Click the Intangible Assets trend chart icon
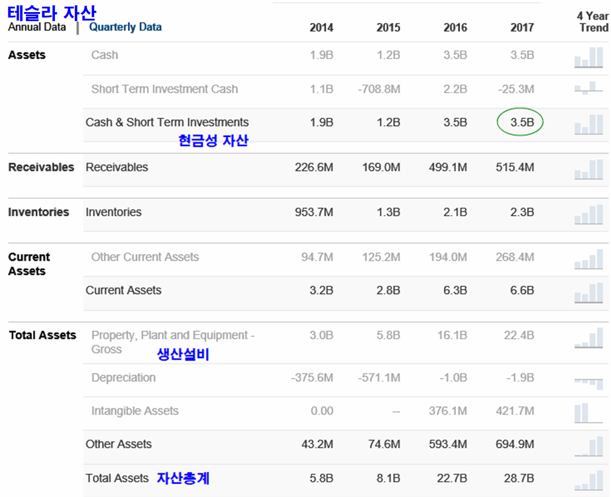The width and height of the screenshot is (611, 497). point(589,413)
